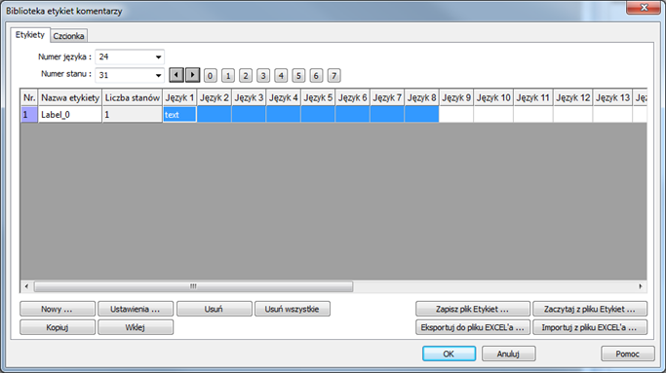Click the Label_0 cell under Język 12
This screenshot has width=666, height=373.
[x=573, y=115]
